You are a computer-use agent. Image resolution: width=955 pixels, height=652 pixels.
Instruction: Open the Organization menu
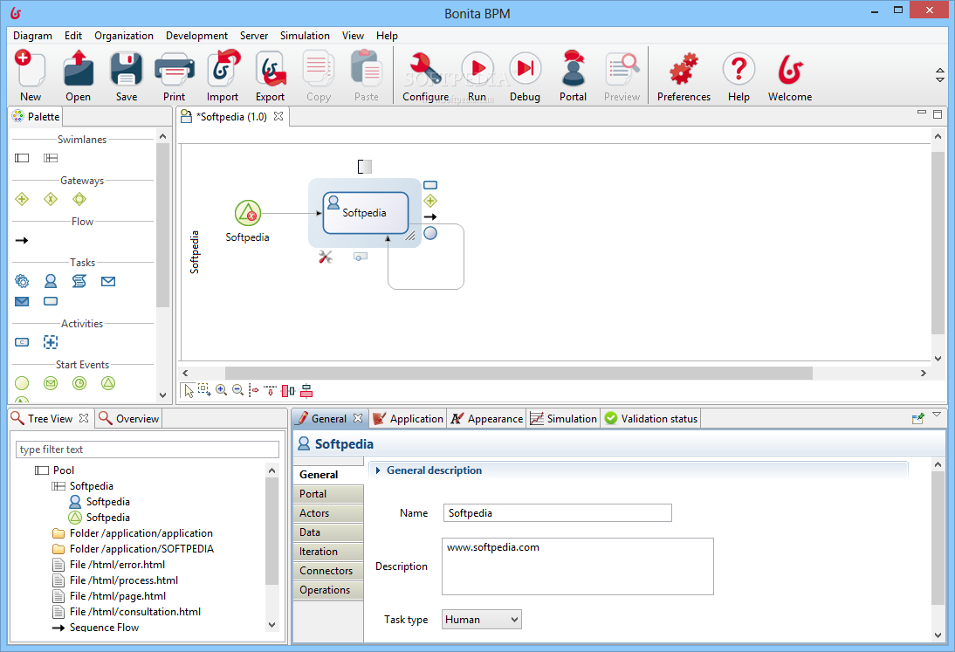pos(124,36)
